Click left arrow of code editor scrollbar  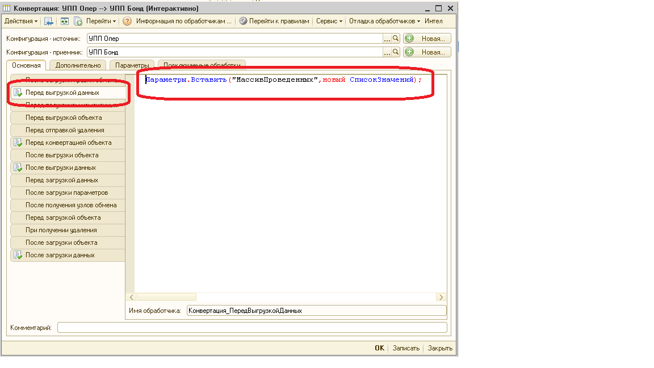click(x=131, y=297)
